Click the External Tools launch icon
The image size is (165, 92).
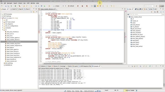point(20,6)
